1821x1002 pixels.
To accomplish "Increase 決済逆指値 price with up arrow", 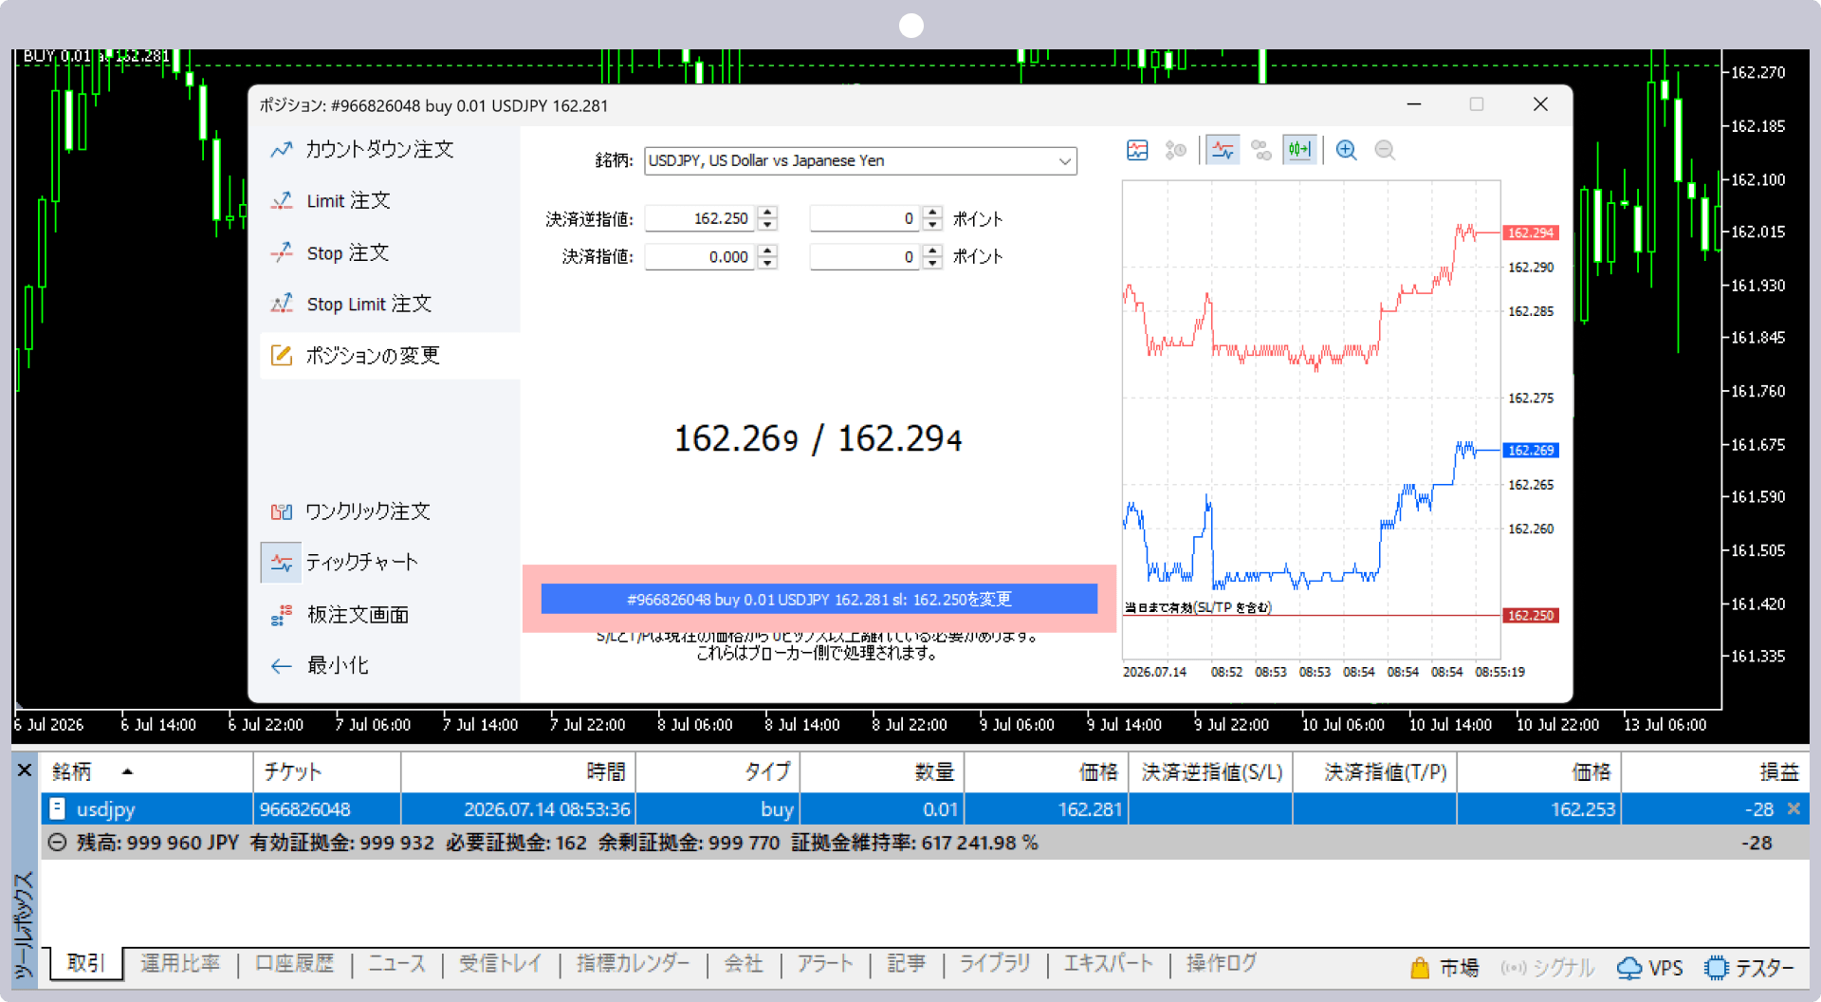I will (x=767, y=213).
